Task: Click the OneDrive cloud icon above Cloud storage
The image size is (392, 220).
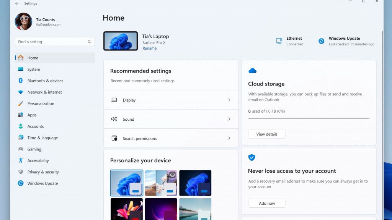Action: [252, 71]
